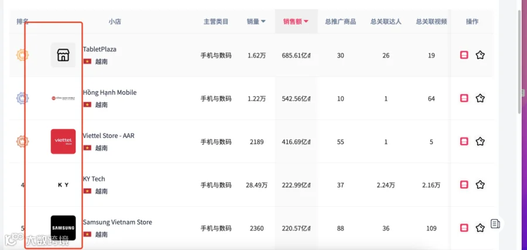Select sales amount 416.69亿₫

coord(296,142)
